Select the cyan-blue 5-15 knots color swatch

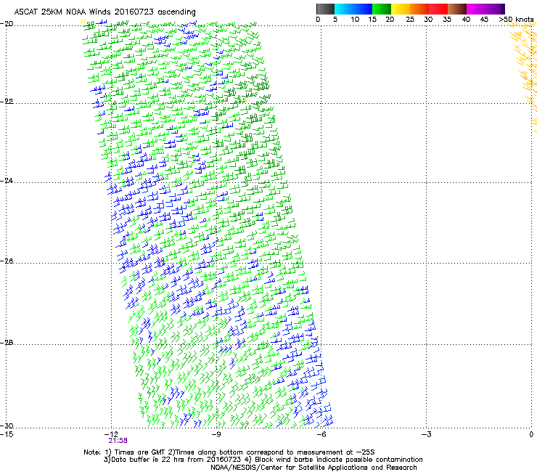tap(353, 9)
